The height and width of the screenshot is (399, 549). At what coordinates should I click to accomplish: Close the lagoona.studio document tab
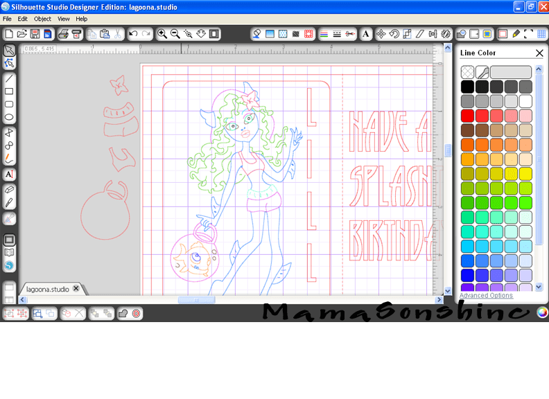(x=76, y=289)
